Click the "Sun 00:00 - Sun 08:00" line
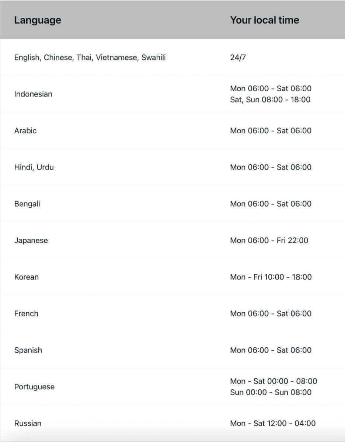The height and width of the screenshot is (442, 345). [271, 392]
